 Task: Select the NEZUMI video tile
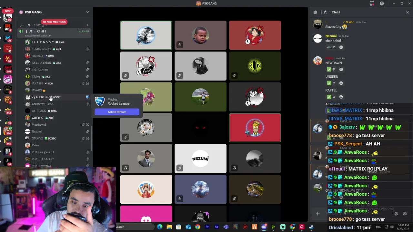[200, 159]
